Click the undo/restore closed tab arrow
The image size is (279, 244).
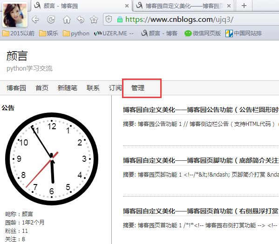coord(81,20)
